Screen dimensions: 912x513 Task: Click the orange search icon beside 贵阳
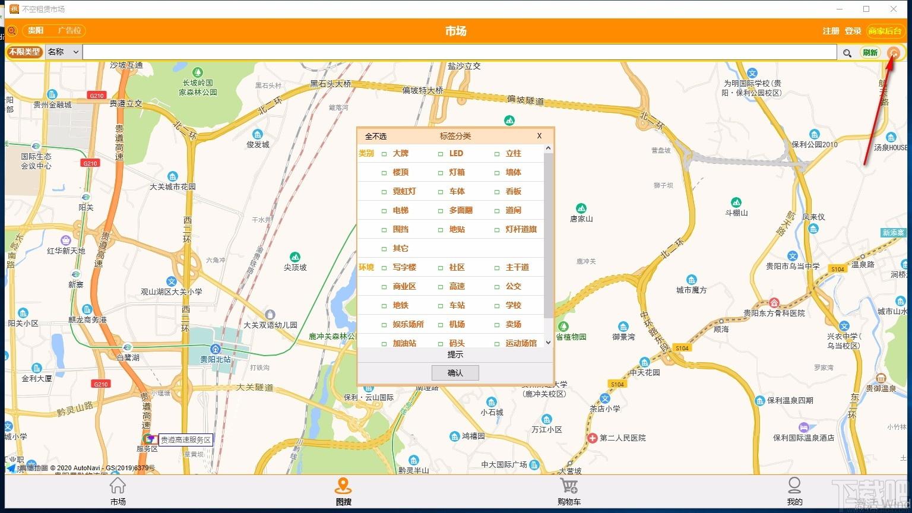tap(12, 31)
